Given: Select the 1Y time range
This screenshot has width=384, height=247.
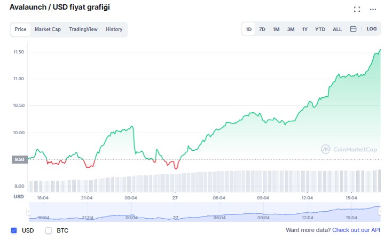Looking at the screenshot, I should pos(304,29).
